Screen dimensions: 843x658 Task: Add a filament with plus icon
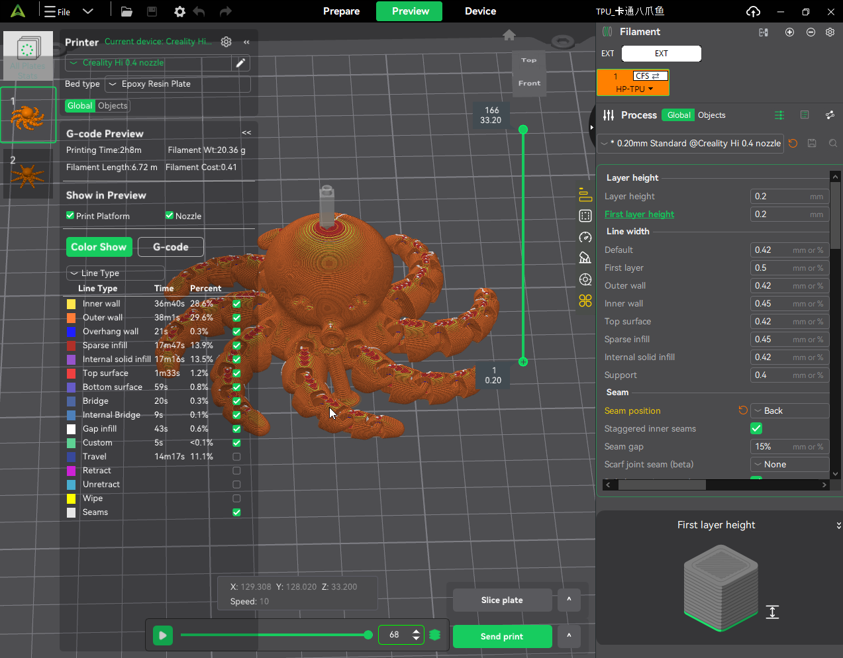tap(789, 32)
